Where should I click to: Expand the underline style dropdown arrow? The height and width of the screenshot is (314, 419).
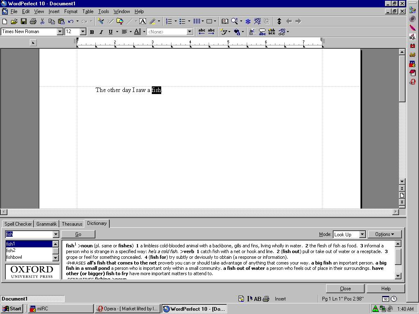[x=117, y=32]
